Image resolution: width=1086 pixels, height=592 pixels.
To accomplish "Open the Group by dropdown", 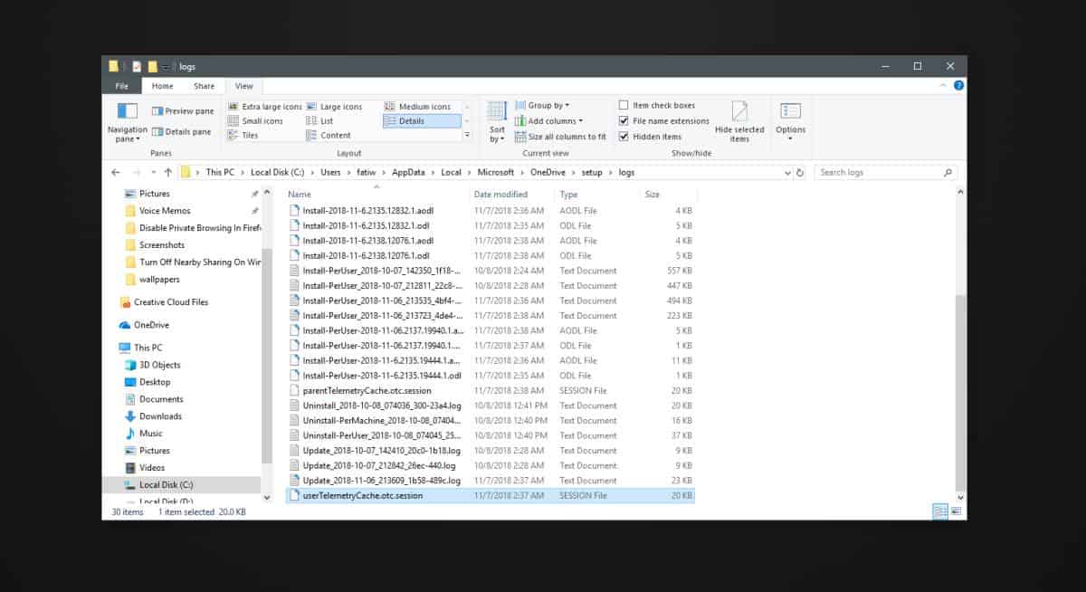I will [541, 106].
